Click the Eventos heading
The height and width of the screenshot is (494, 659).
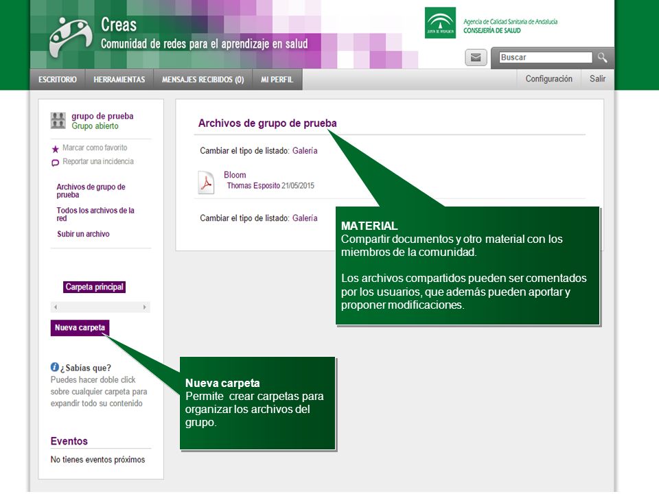point(69,441)
